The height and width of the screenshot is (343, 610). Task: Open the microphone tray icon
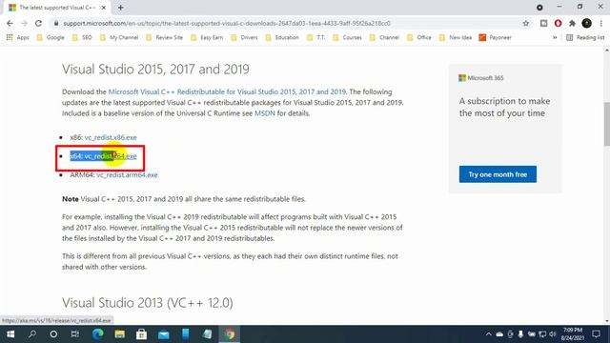click(x=520, y=334)
